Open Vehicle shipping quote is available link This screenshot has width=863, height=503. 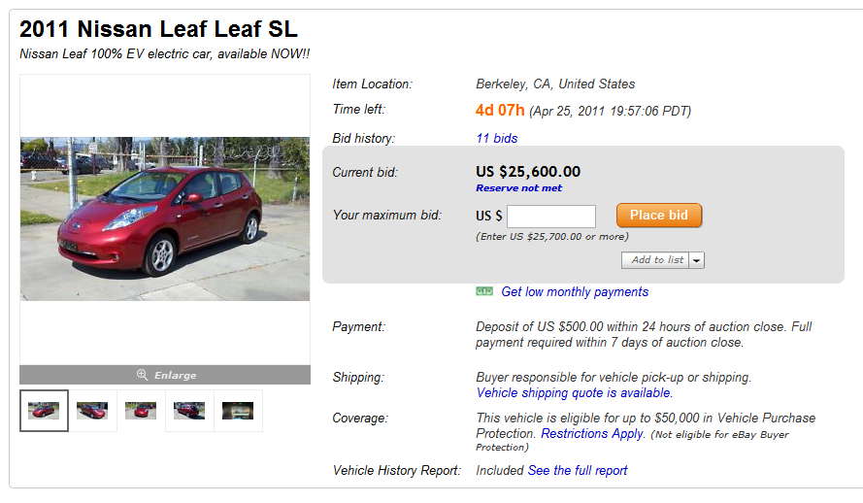[574, 393]
